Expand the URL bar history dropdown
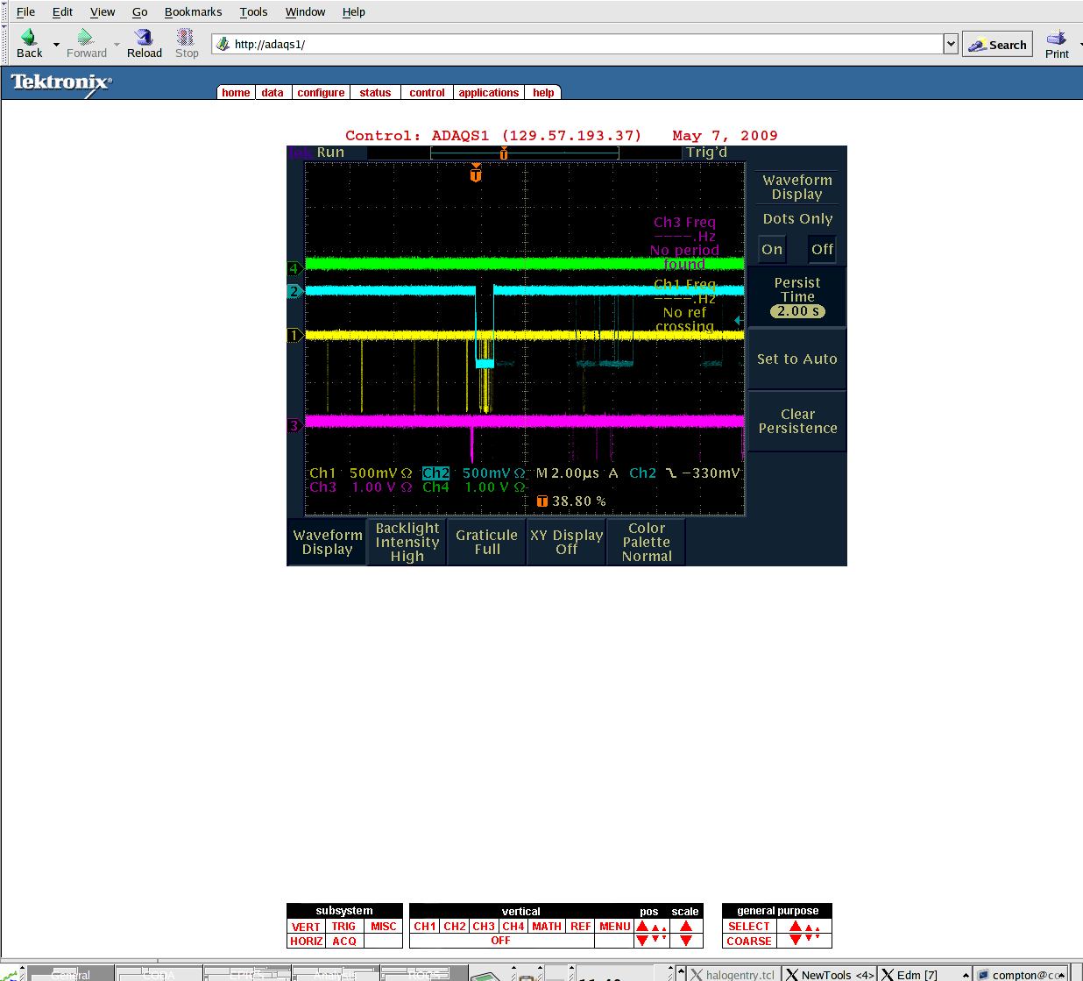The height and width of the screenshot is (981, 1083). click(951, 44)
